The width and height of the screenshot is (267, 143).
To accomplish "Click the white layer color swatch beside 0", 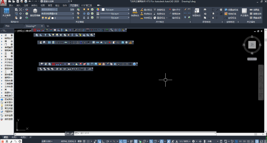I will 52,18.
